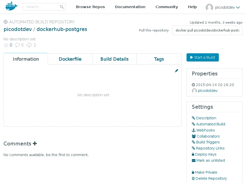Open Browse Repos in the top menu
Viewport: 246px width, 183px height.
click(x=90, y=7)
